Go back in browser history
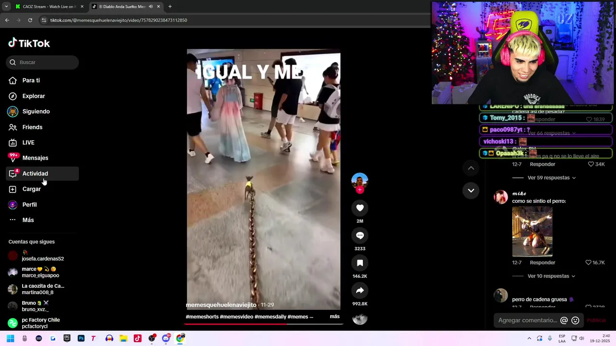Image resolution: width=616 pixels, height=346 pixels. 7,20
